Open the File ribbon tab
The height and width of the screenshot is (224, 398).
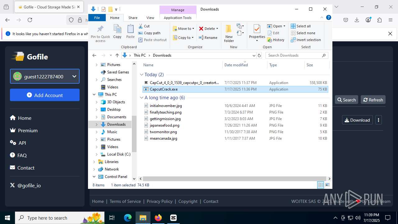(97, 18)
